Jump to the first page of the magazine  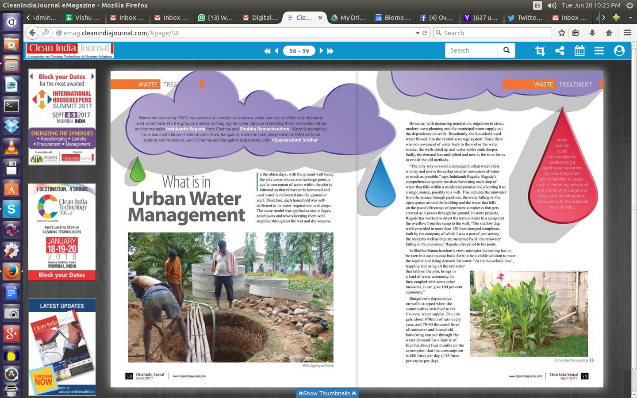tap(267, 51)
